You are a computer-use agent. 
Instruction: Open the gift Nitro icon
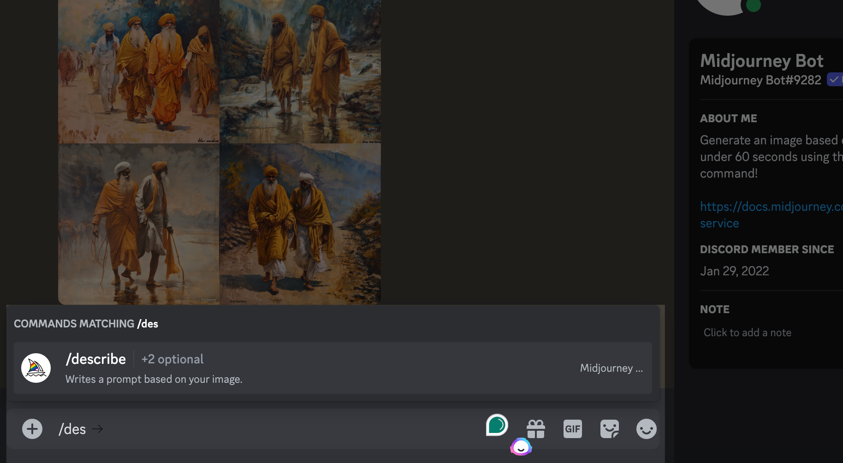(536, 429)
